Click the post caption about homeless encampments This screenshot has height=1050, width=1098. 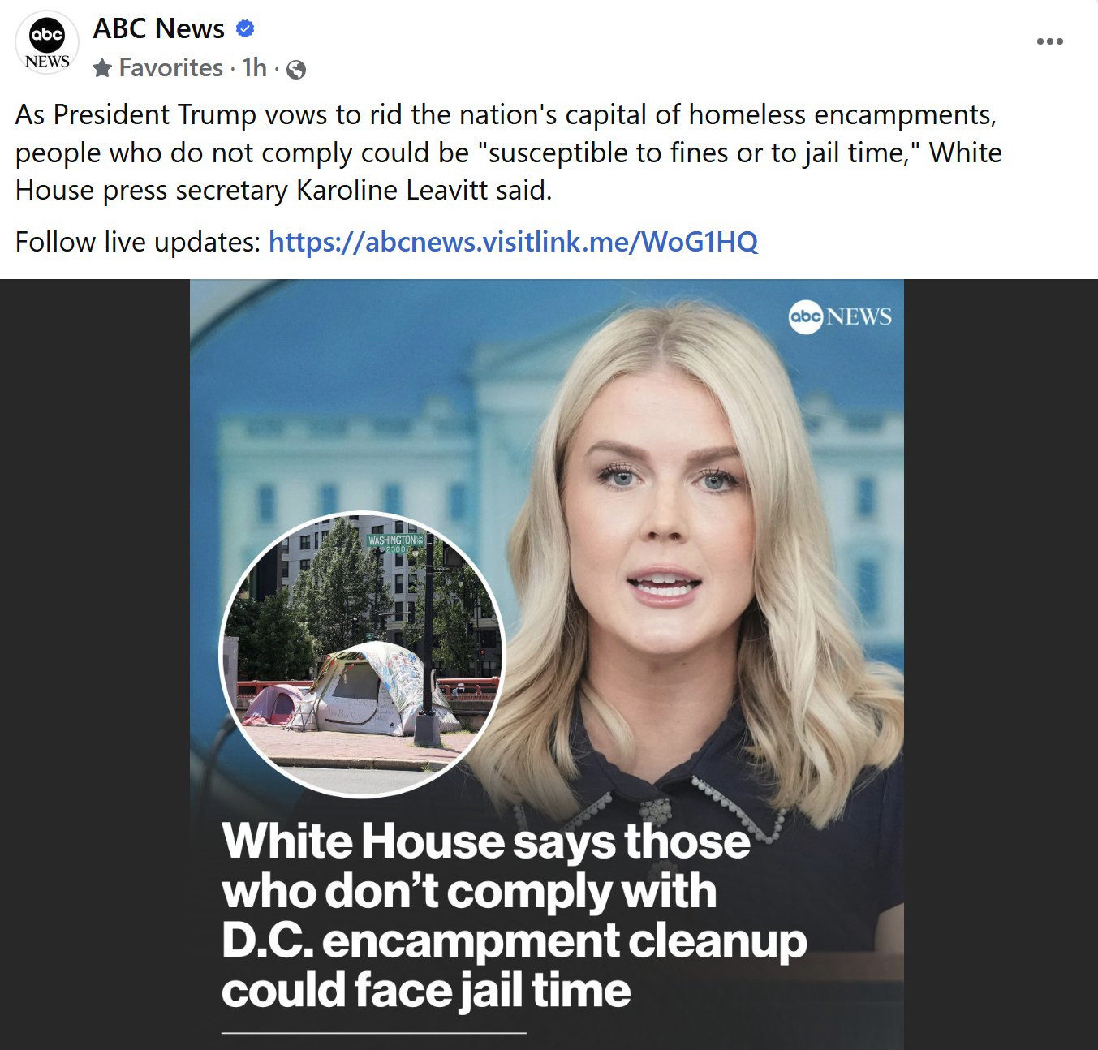pos(509,153)
